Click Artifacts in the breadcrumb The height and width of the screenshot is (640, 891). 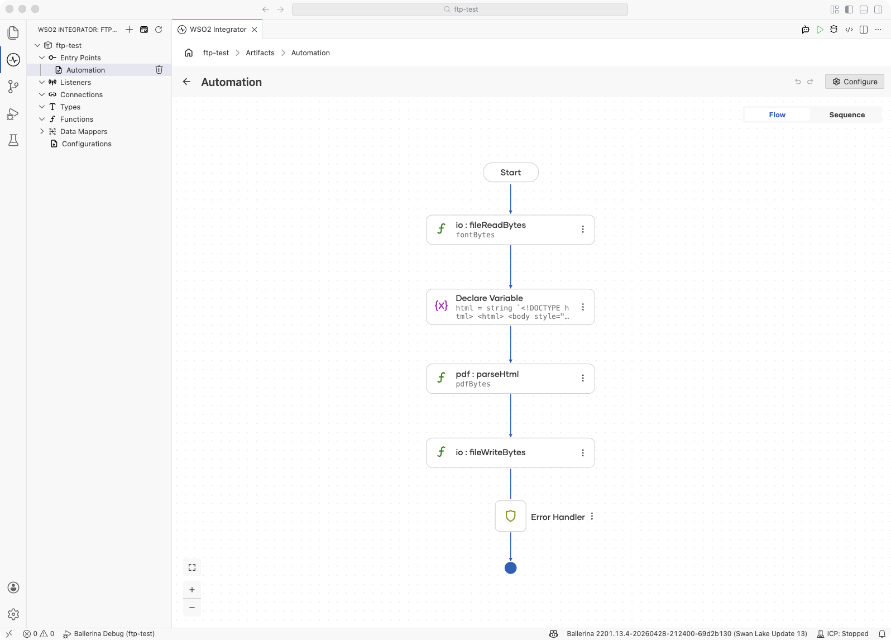click(260, 53)
